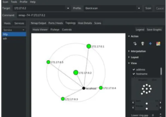Image resolution: width=166 pixels, height=117 pixels.
Task: Open the Target dropdown arrow
Action: pyautogui.click(x=68, y=8)
